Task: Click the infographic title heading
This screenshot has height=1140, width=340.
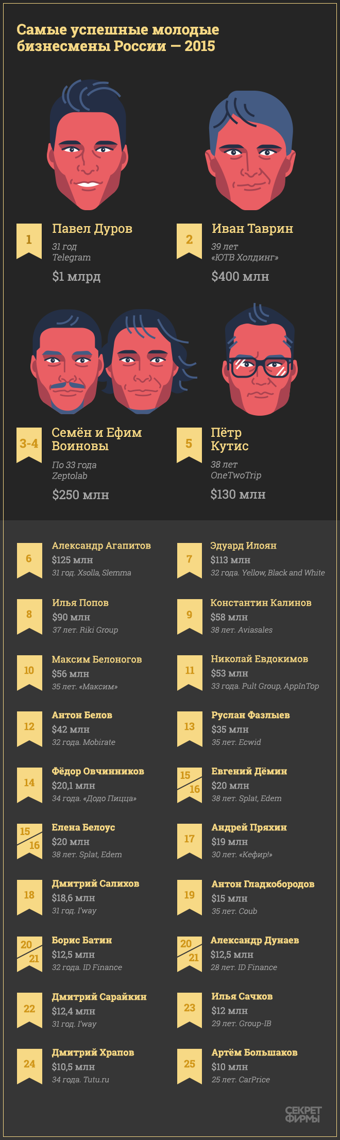Action: tap(118, 38)
